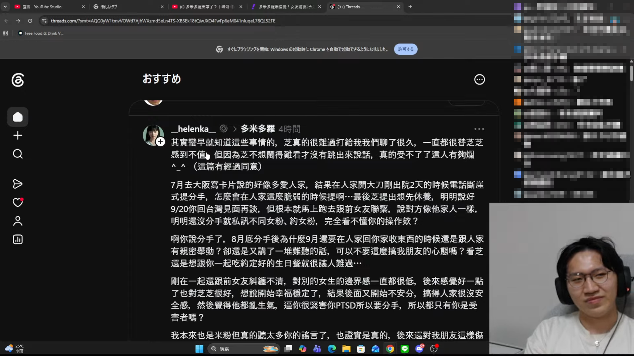Open the search magnifier in the Threads sidebar
Screen dimensions: 634x356
(18, 154)
